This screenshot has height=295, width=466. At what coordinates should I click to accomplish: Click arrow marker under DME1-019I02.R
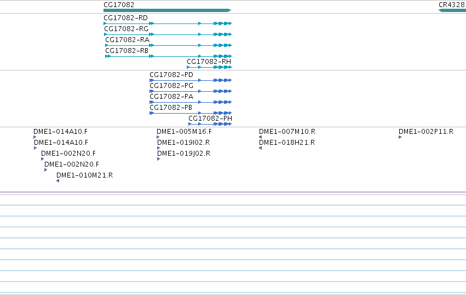[158, 148]
